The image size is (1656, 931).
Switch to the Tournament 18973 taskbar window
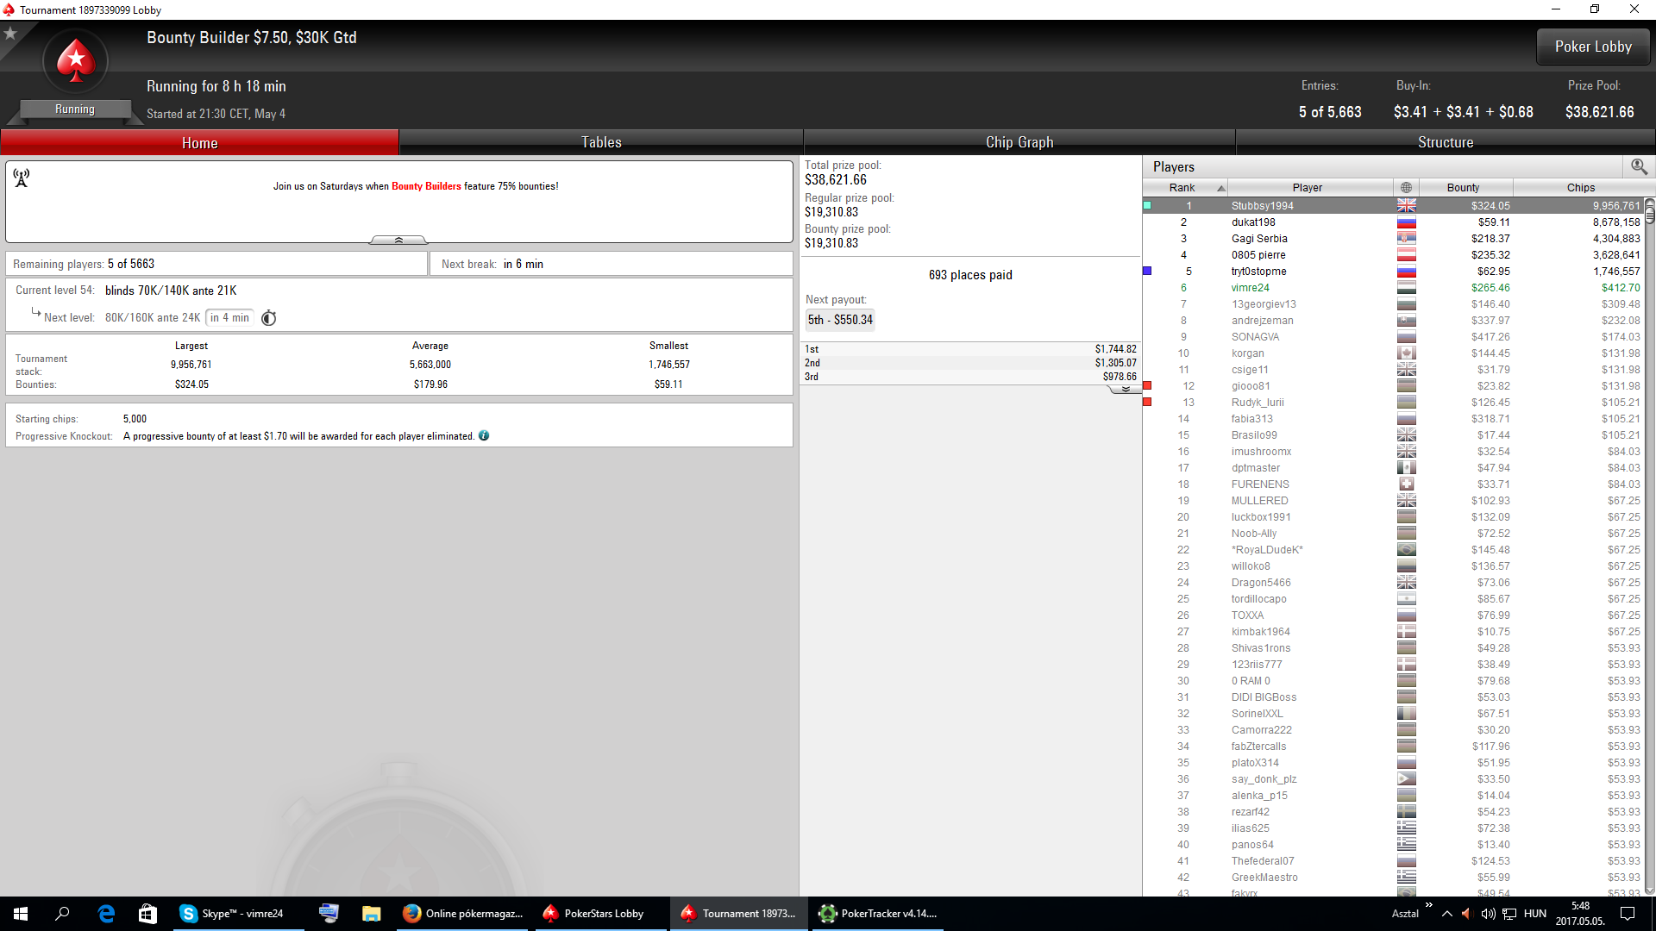(740, 914)
